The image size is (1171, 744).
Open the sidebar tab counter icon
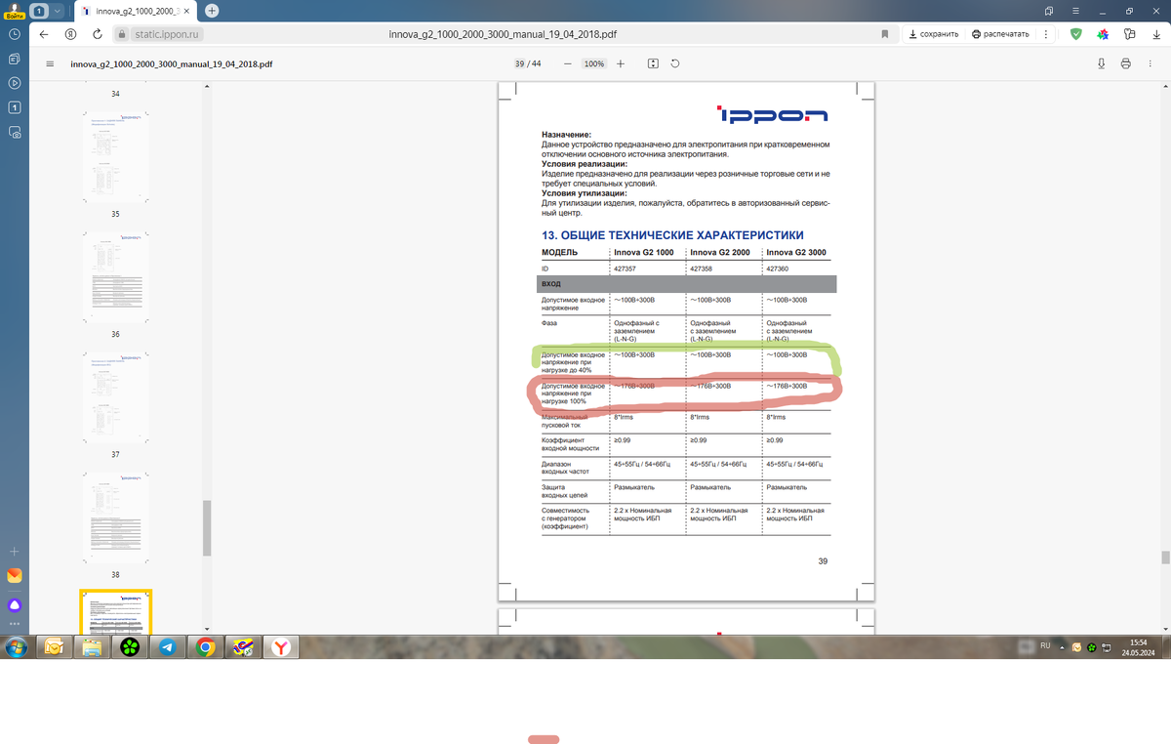(15, 107)
